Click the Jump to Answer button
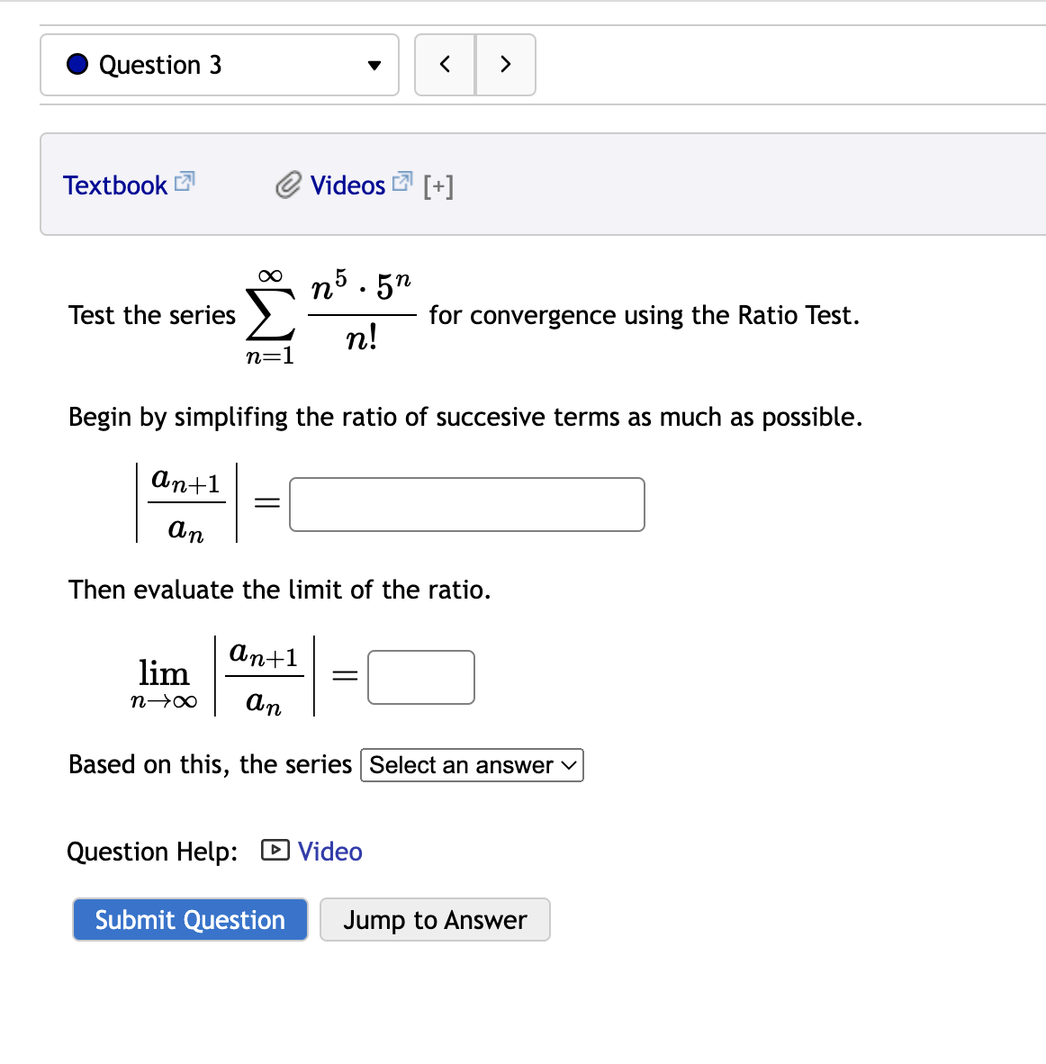1046x1064 pixels. (x=435, y=919)
